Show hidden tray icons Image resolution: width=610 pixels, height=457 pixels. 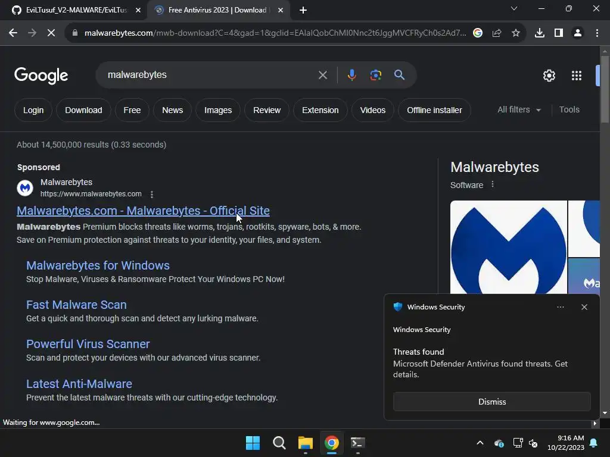click(480, 443)
